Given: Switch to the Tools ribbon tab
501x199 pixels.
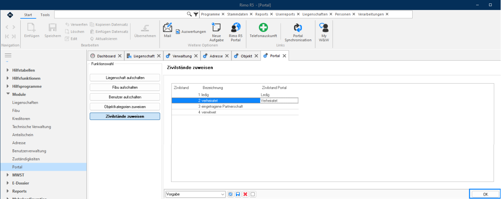Looking at the screenshot, I should [x=45, y=15].
